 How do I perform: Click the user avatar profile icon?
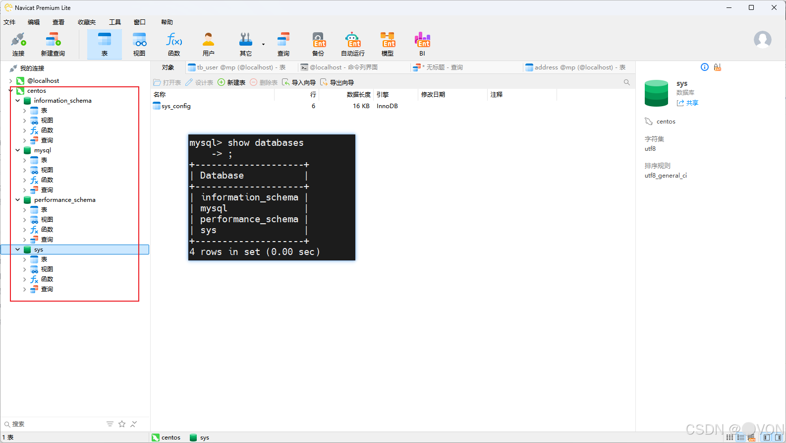[762, 40]
